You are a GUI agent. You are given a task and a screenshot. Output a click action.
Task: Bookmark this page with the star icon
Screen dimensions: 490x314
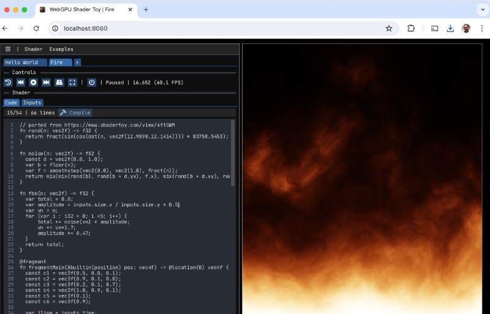coord(389,28)
